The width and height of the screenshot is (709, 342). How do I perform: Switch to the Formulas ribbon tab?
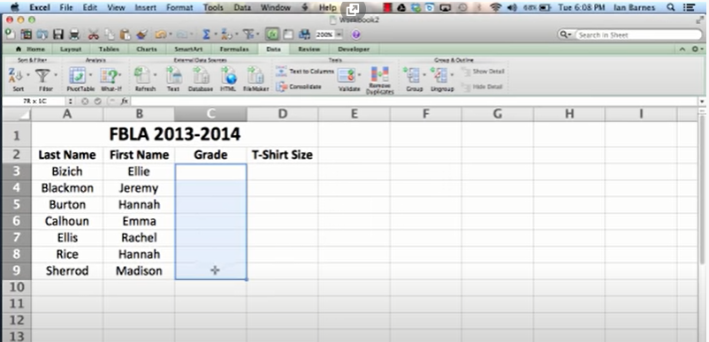click(233, 49)
